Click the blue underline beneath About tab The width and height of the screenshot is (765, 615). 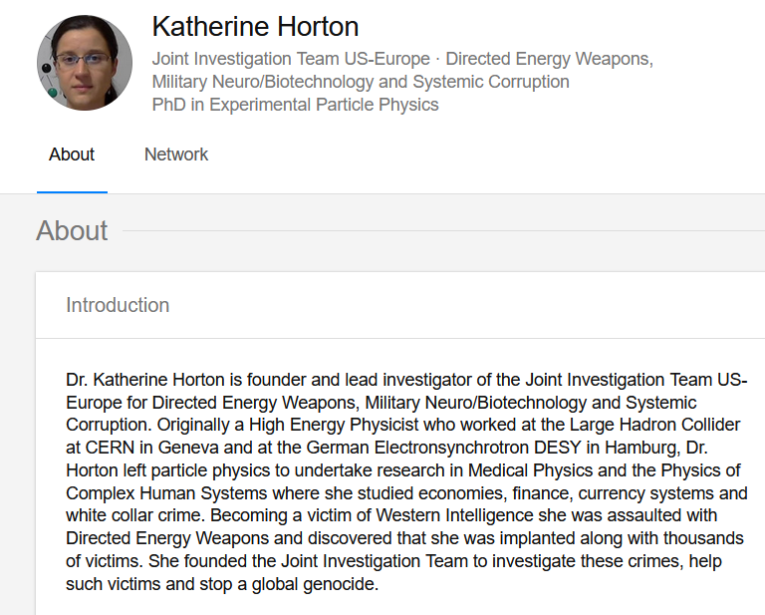click(x=72, y=192)
